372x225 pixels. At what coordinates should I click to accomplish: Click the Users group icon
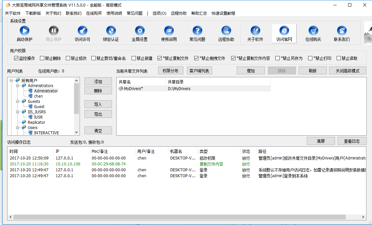coord(24,127)
